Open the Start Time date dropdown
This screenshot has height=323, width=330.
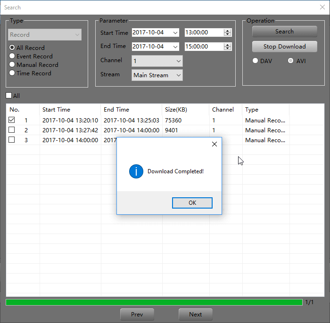175,32
